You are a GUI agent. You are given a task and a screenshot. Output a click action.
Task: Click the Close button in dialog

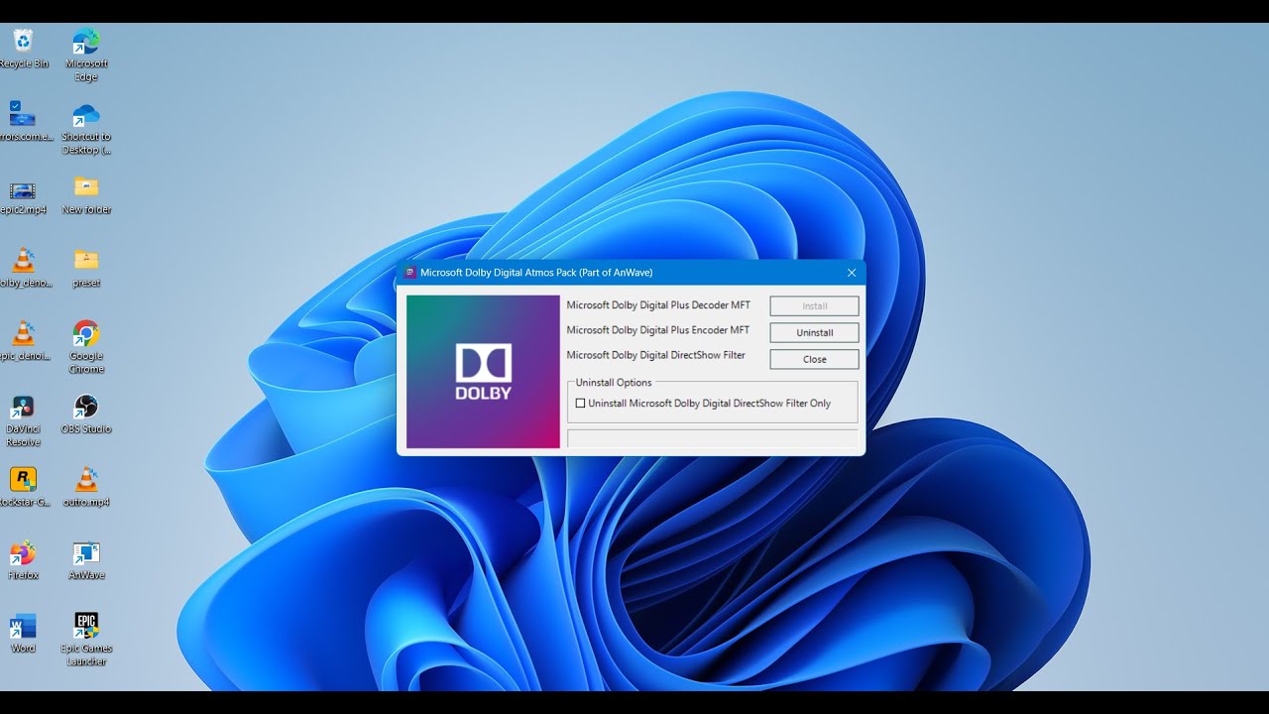click(x=814, y=359)
